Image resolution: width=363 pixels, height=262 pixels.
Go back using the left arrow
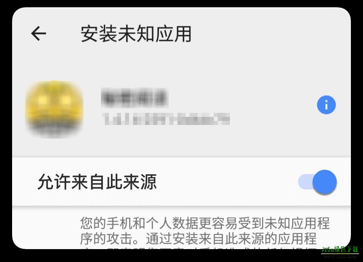point(39,33)
